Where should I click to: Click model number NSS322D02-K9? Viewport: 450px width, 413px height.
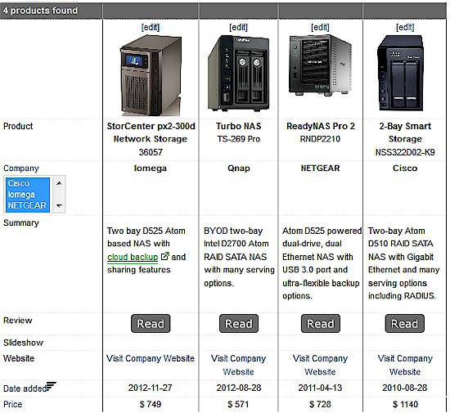tap(405, 152)
